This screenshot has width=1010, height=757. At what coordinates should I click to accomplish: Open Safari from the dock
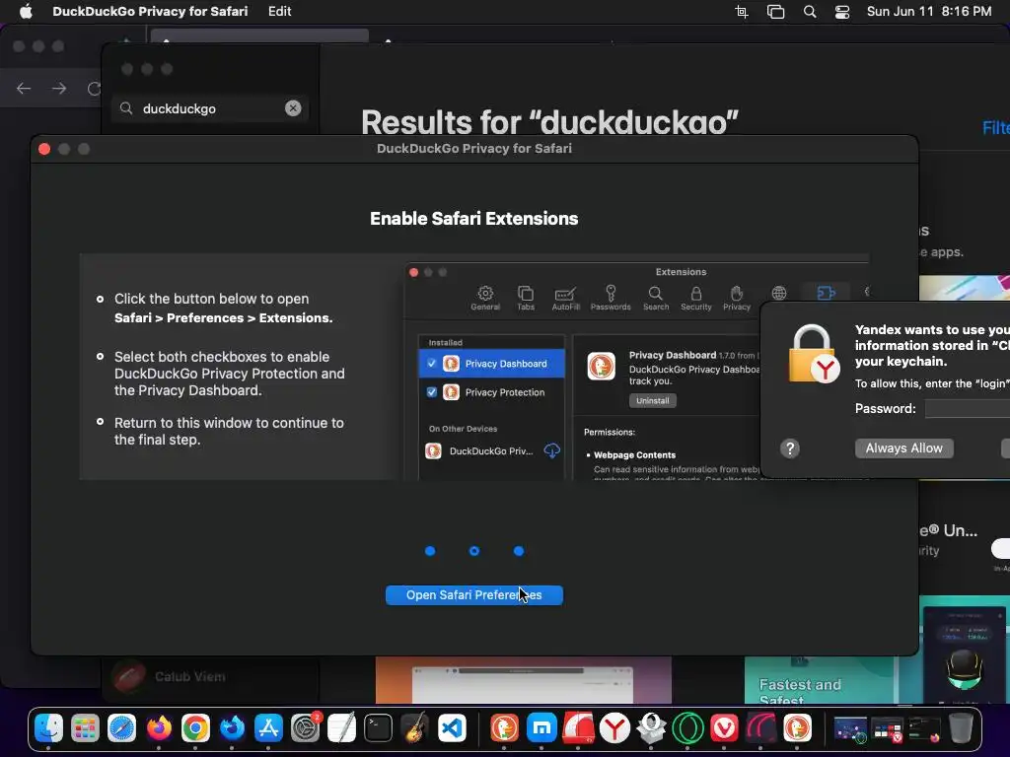[x=121, y=728]
